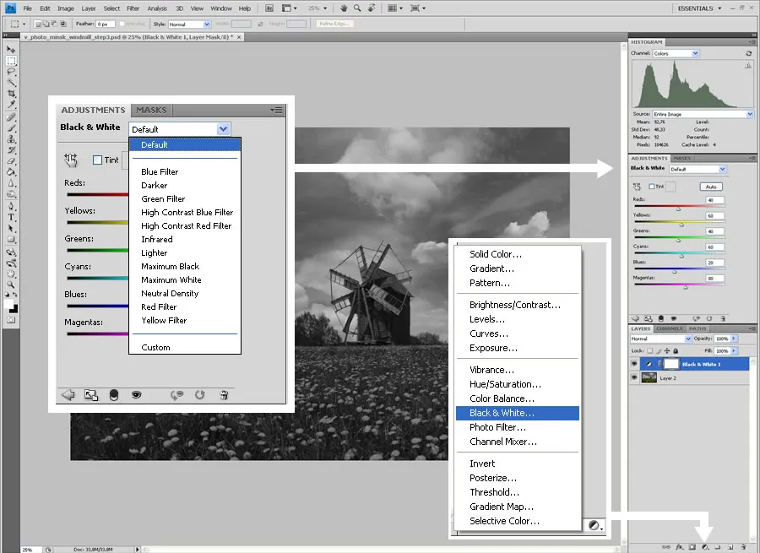Click the reset arrow in the enlarged Adjustments inset
The height and width of the screenshot is (553, 760).
click(x=199, y=395)
